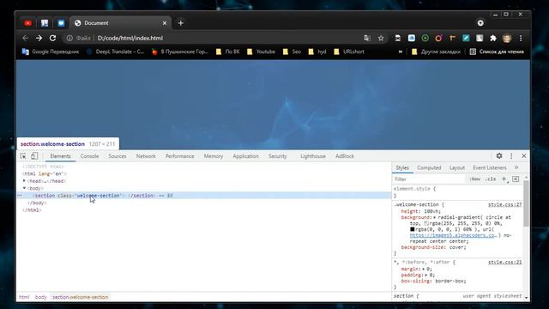The width and height of the screenshot is (549, 309).
Task: Click the white document extension icon after star
Action: click(x=398, y=38)
